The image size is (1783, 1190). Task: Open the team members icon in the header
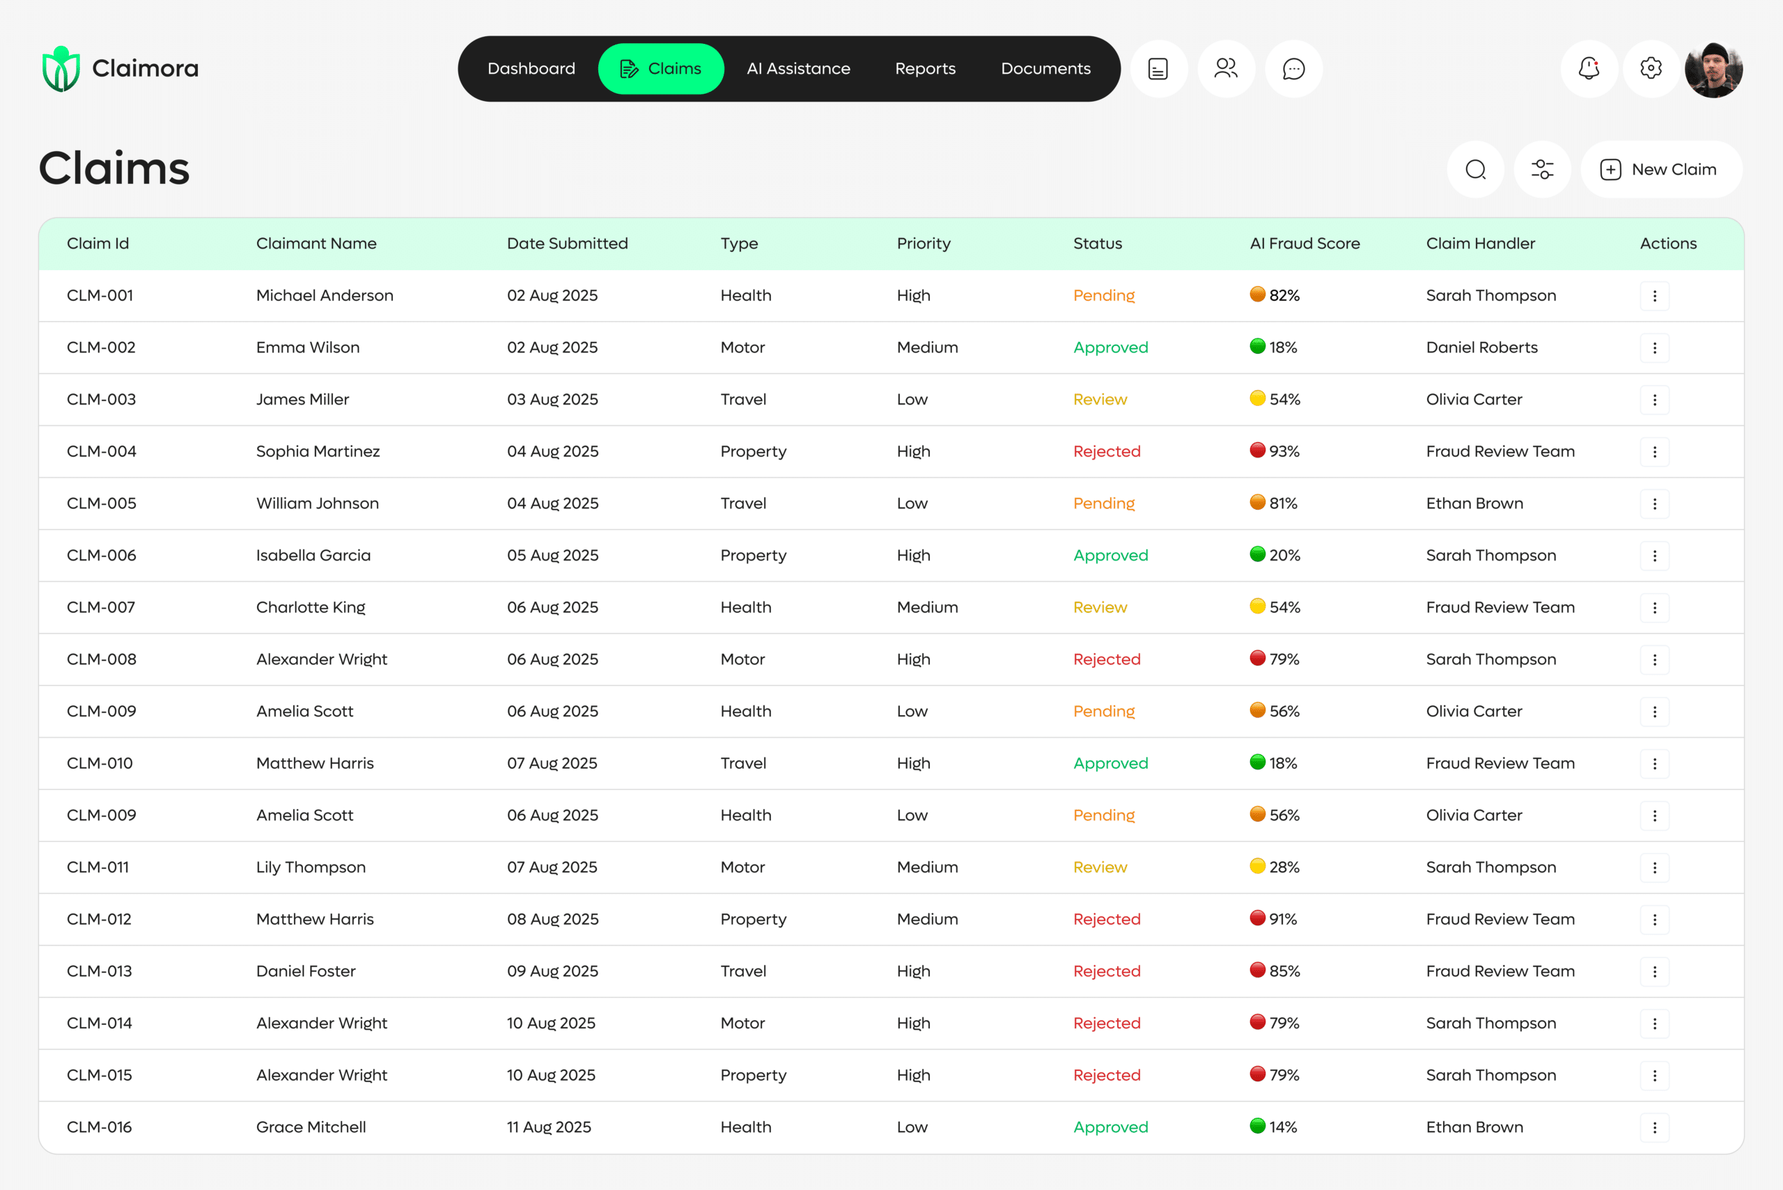click(1225, 68)
